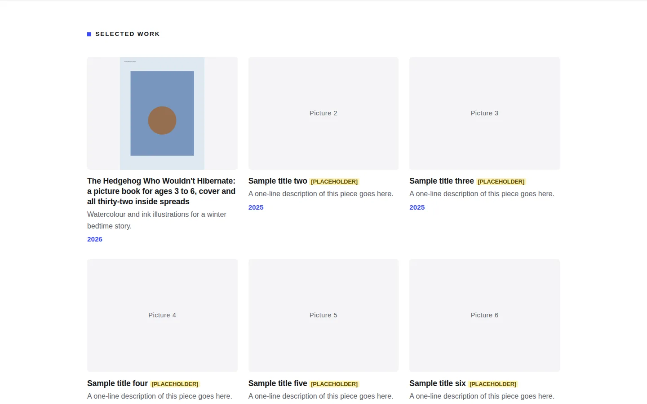Open the Picture 2 placeholder image
Image resolution: width=647 pixels, height=404 pixels.
click(323, 113)
